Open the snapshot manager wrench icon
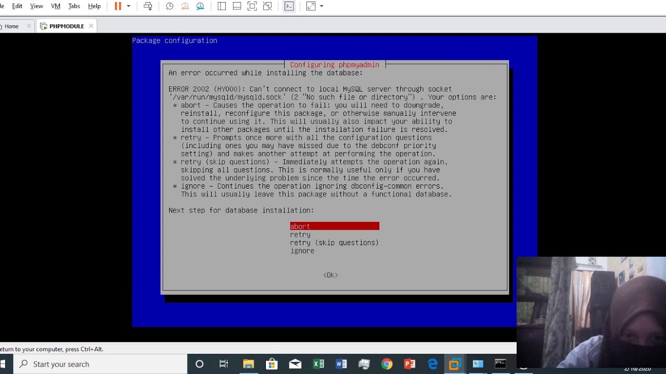 pos(200,6)
